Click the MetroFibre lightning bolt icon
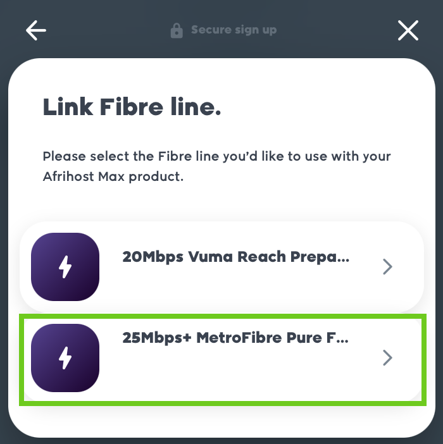This screenshot has height=444, width=443. tap(65, 358)
